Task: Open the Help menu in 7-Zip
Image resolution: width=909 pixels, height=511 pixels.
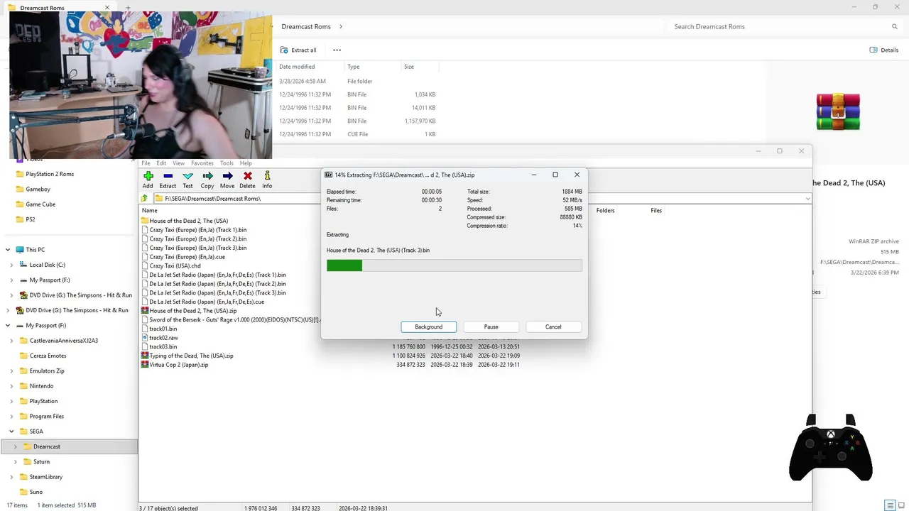Action: [246, 163]
